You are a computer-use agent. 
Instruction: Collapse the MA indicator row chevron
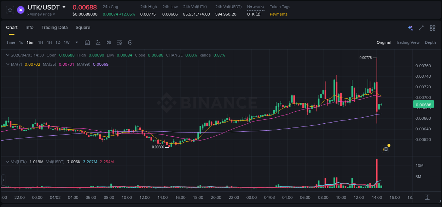coord(8,64)
